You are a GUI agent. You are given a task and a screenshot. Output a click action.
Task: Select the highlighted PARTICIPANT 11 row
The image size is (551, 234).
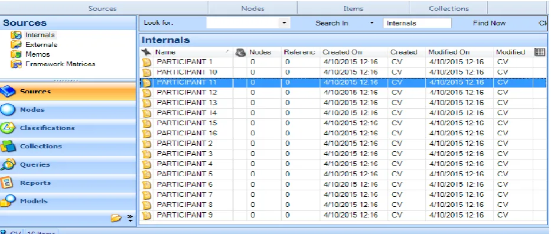(x=343, y=83)
